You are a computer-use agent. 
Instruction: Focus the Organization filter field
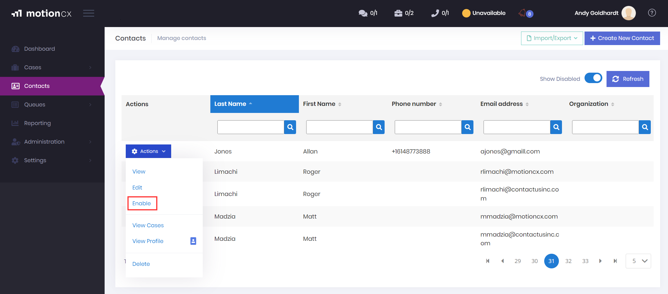(605, 127)
